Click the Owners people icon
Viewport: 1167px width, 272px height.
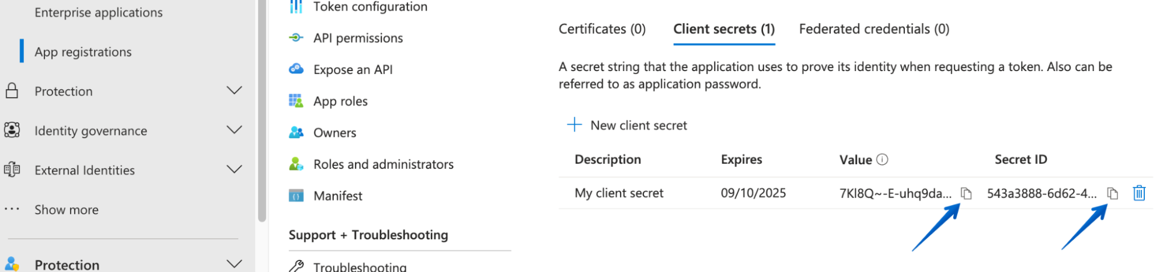pyautogui.click(x=296, y=133)
